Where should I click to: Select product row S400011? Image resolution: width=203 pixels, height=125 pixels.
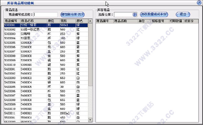coord(46,113)
